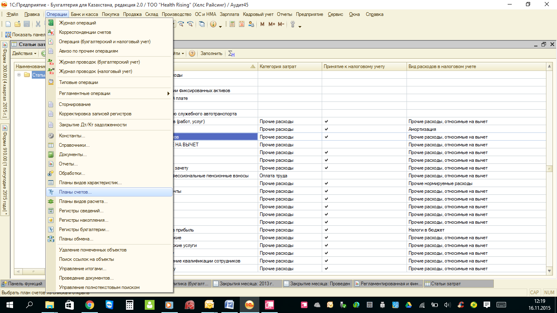Click the question mark Help icon
Screen dimensions: 557x313
coord(192,53)
